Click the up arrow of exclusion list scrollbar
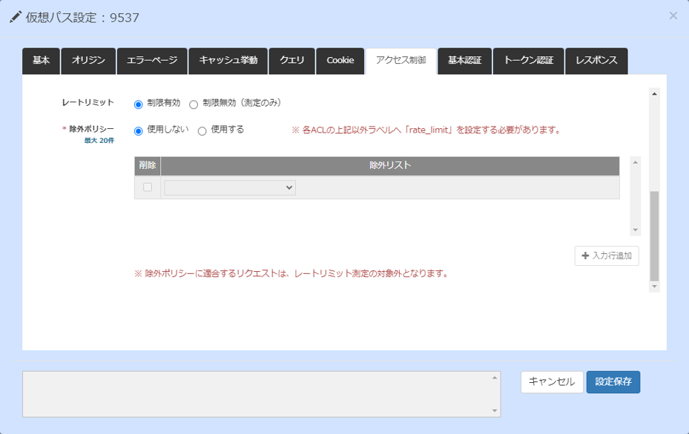Viewport: 689px width, 434px height. pos(636,162)
